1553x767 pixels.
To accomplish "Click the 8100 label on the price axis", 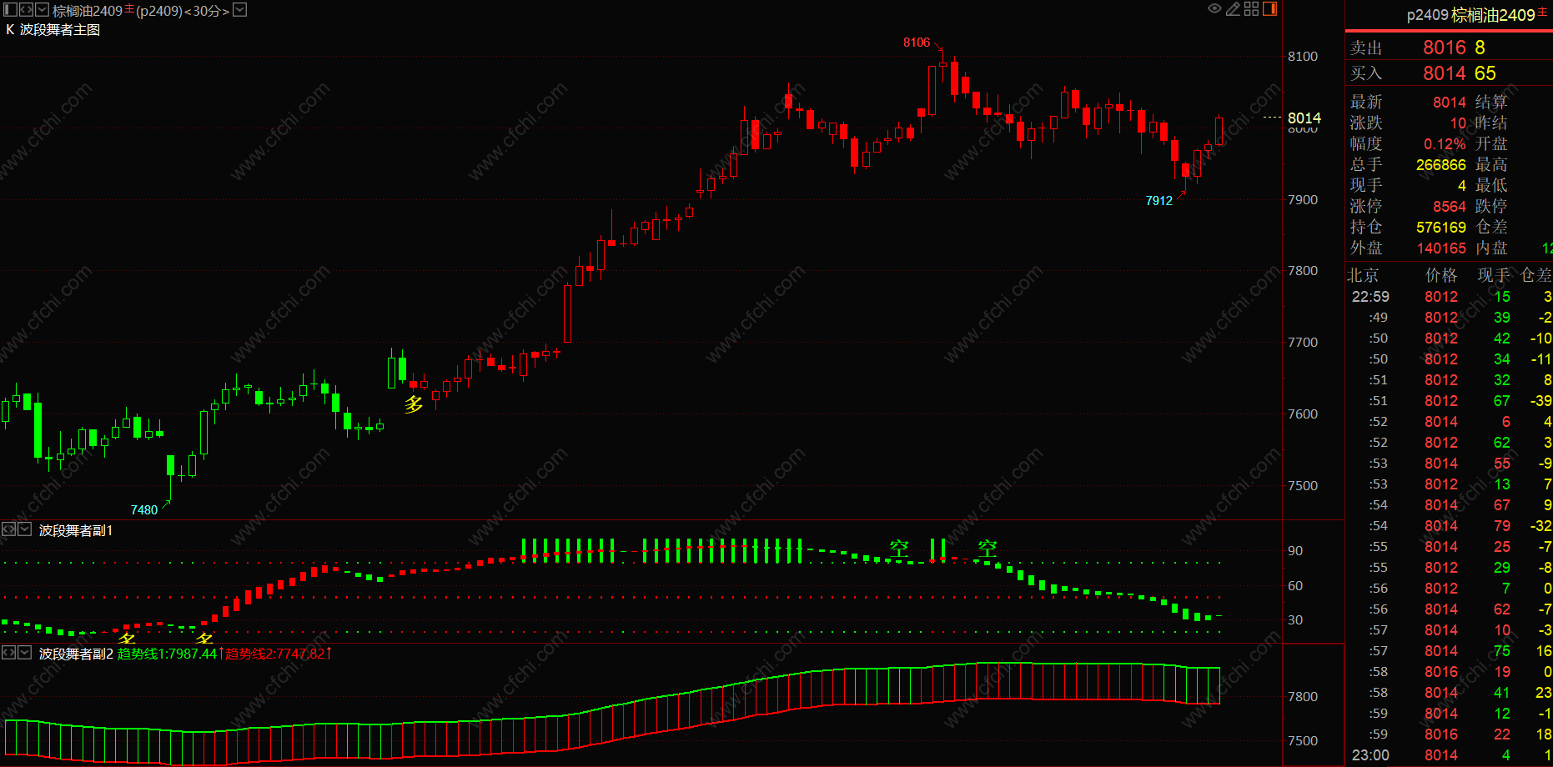I will 1303,57.
